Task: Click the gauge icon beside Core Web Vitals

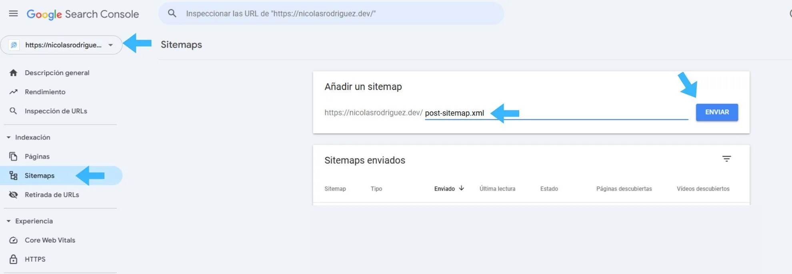Action: pyautogui.click(x=13, y=240)
